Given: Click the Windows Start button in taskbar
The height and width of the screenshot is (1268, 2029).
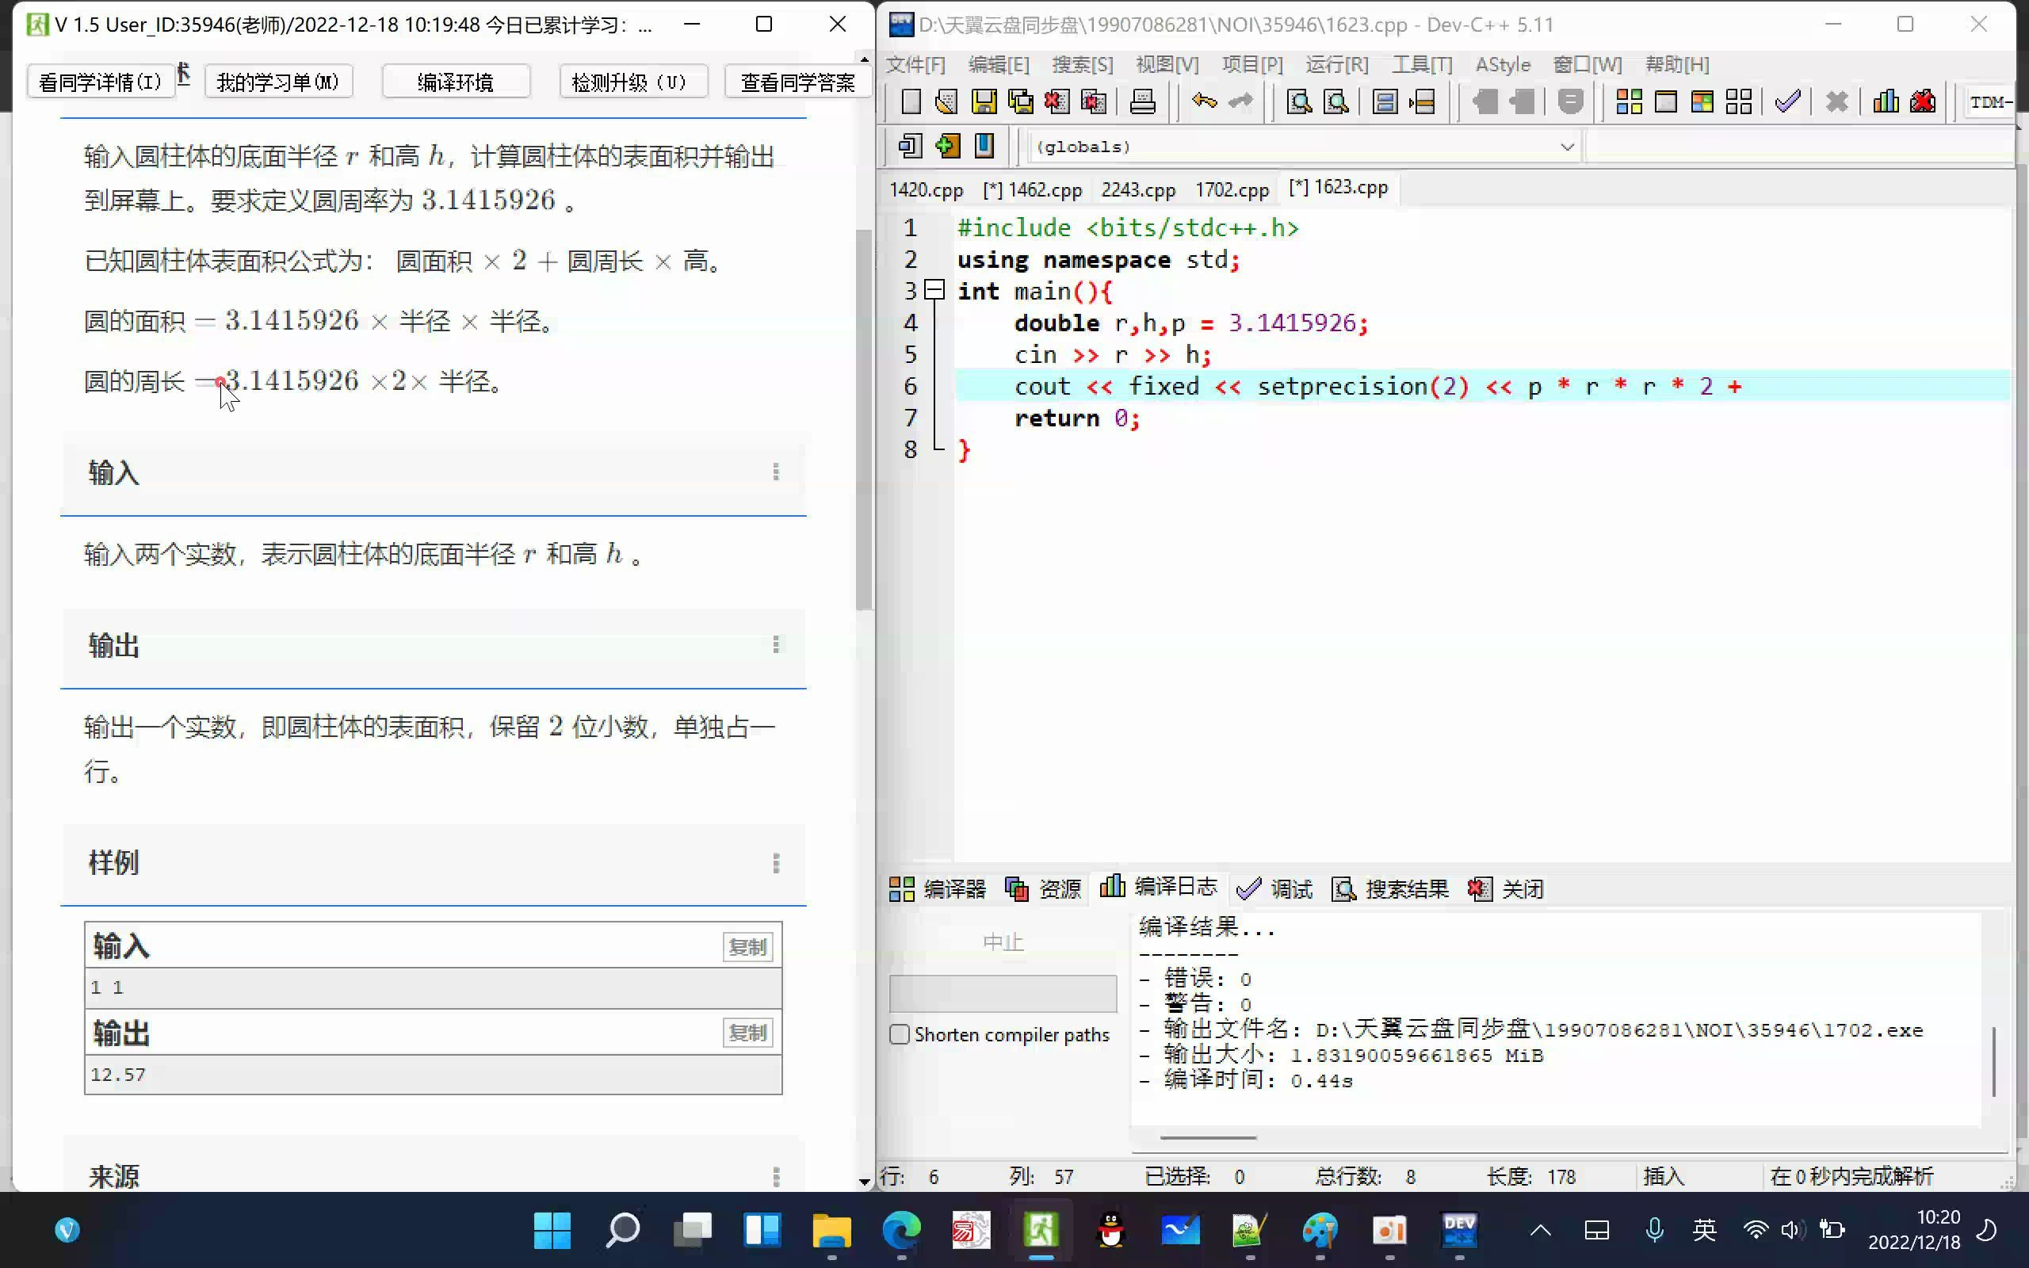Looking at the screenshot, I should [552, 1230].
